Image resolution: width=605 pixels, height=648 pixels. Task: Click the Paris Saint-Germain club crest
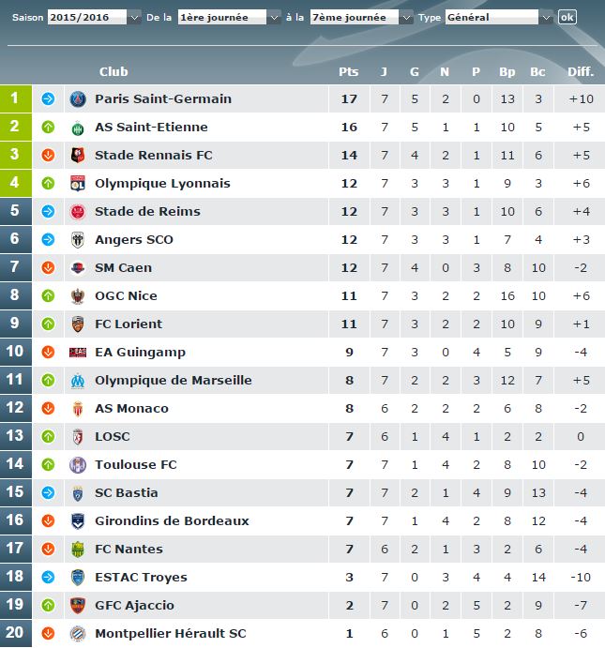pyautogui.click(x=78, y=99)
